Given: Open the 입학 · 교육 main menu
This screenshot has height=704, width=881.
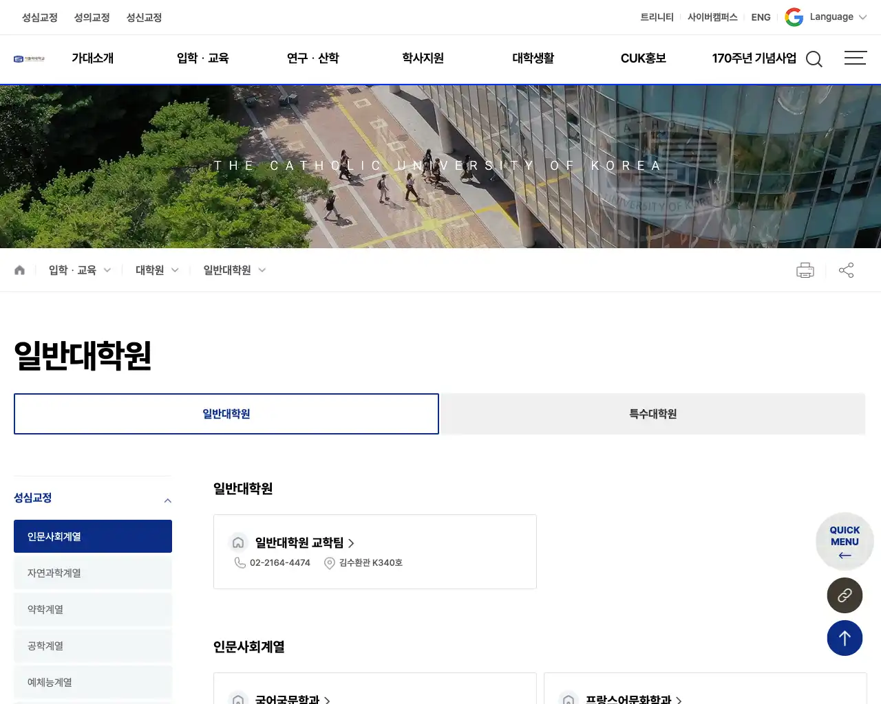Looking at the screenshot, I should (202, 58).
